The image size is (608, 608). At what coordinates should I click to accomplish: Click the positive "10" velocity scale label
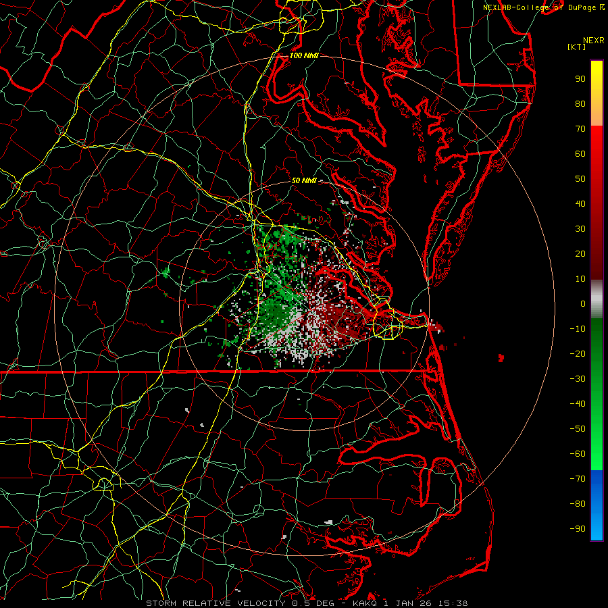pos(580,279)
